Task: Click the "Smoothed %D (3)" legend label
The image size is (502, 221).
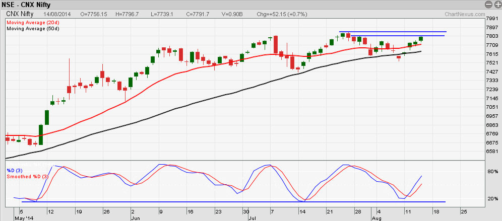Action: click(28, 177)
